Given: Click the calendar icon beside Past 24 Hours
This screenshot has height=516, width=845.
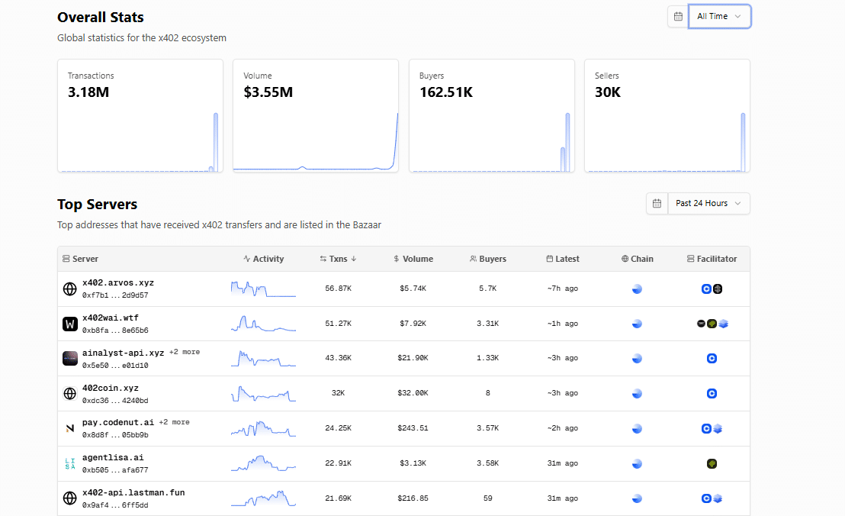Looking at the screenshot, I should [x=657, y=204].
